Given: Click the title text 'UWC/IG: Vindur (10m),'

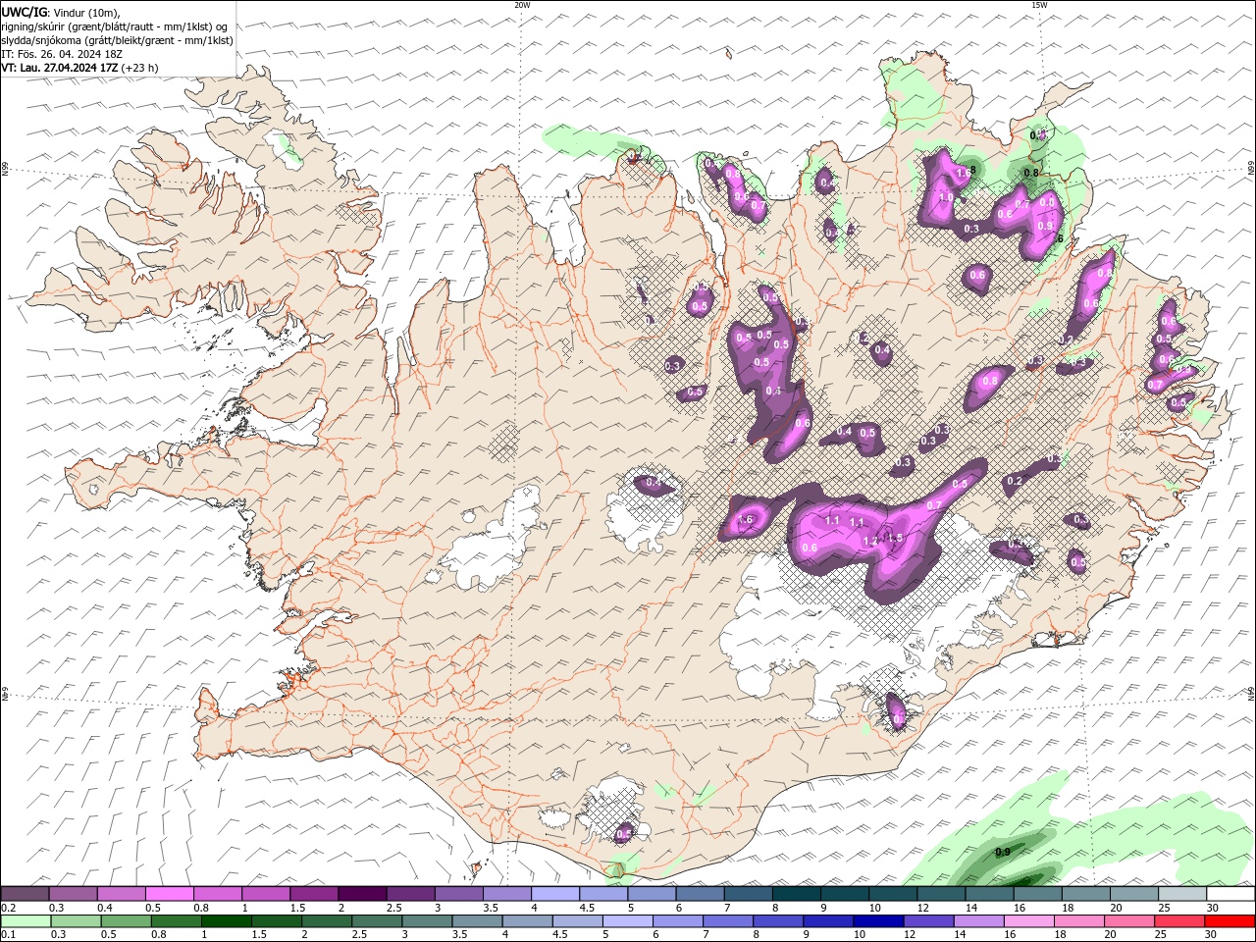Looking at the screenshot, I should pos(61,12).
